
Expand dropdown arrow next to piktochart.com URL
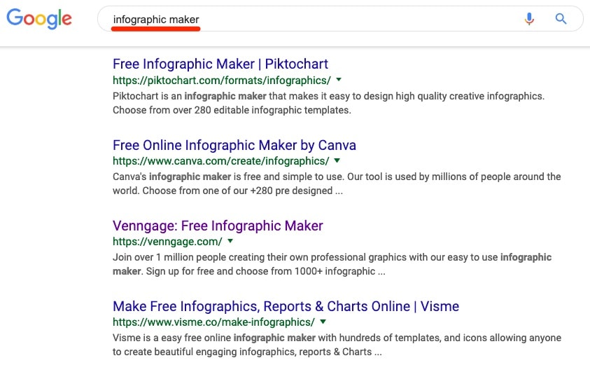click(339, 80)
